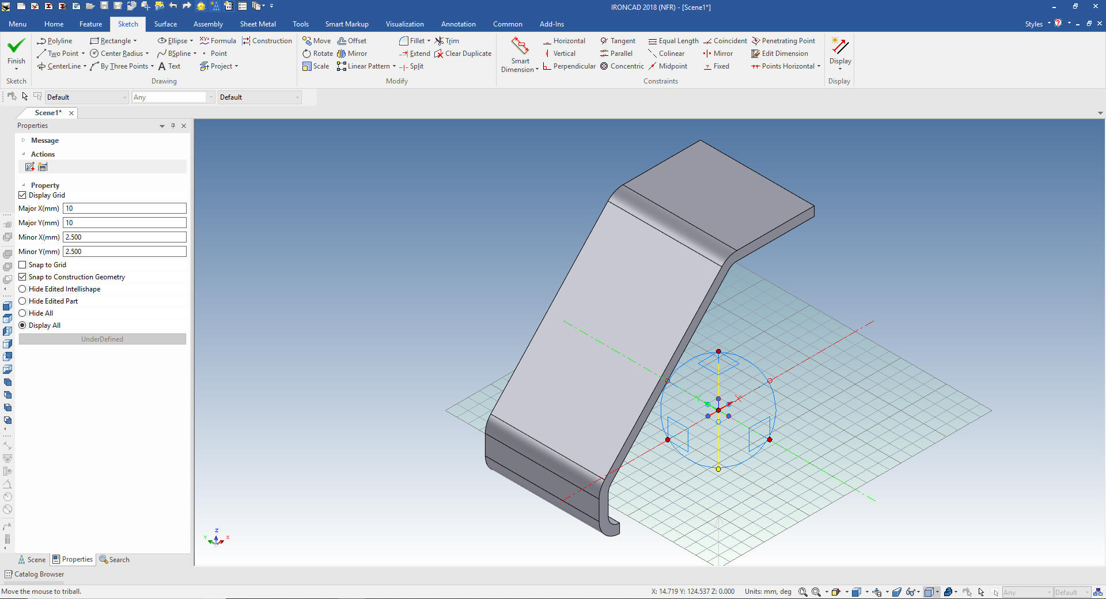The width and height of the screenshot is (1106, 599).
Task: Select the CenterLine tool
Action: pos(59,66)
